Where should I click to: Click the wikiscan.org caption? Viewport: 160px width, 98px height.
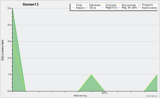(x=80, y=96)
